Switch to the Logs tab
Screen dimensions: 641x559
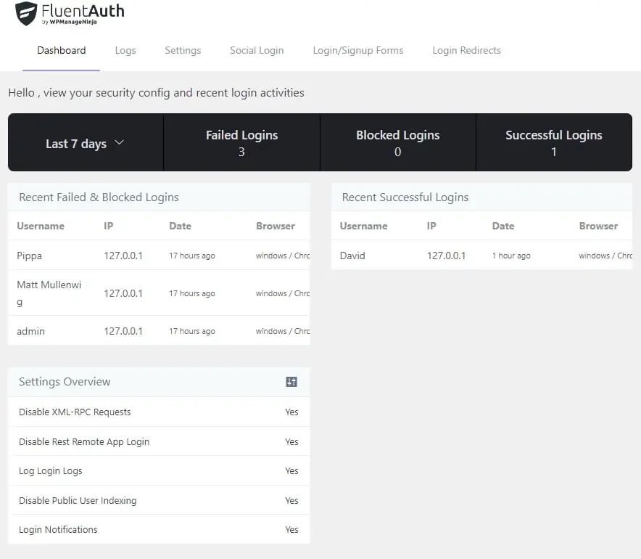tap(125, 50)
